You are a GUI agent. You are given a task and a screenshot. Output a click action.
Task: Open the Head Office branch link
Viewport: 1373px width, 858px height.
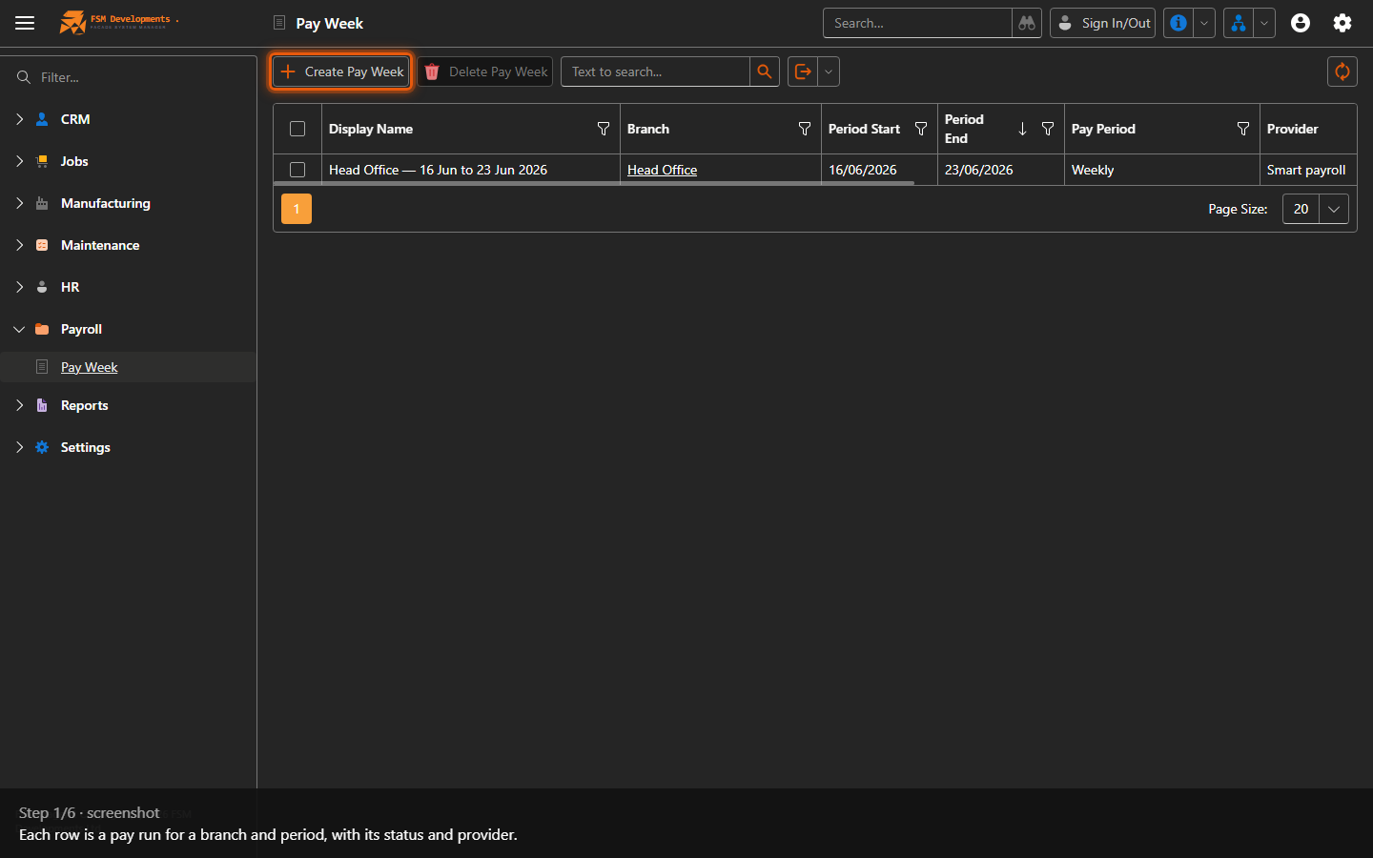click(662, 170)
